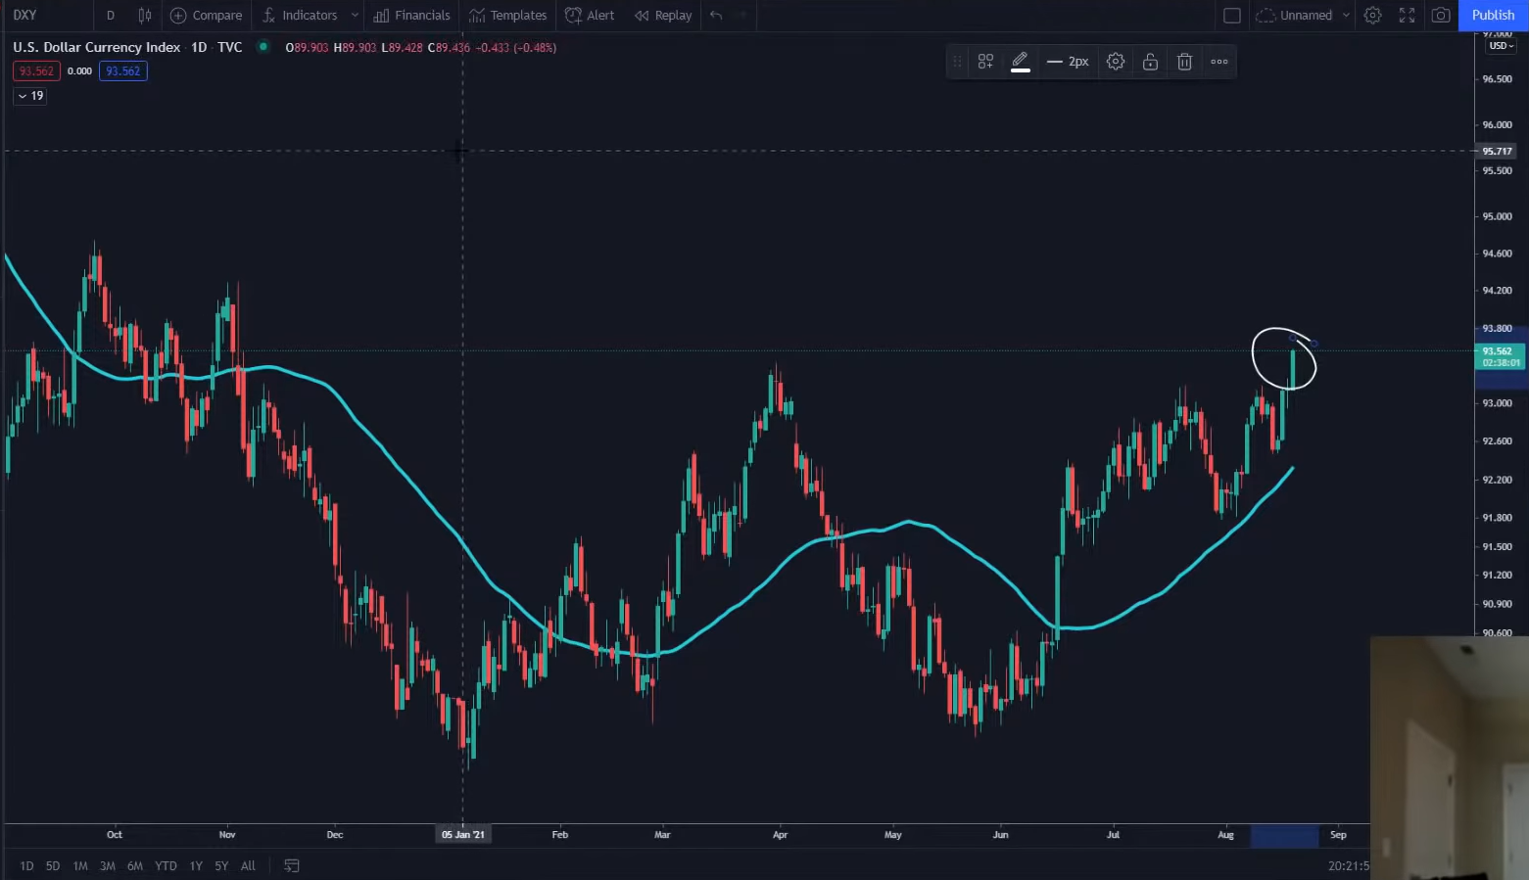Open the D timeframe interval selector
1529x880 pixels.
[x=111, y=15]
